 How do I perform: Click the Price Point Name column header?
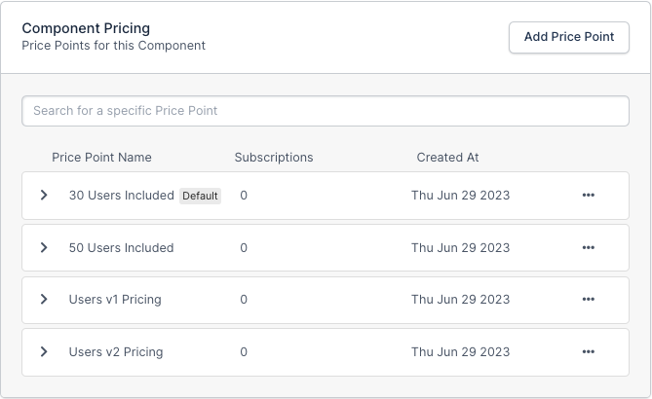click(x=101, y=158)
